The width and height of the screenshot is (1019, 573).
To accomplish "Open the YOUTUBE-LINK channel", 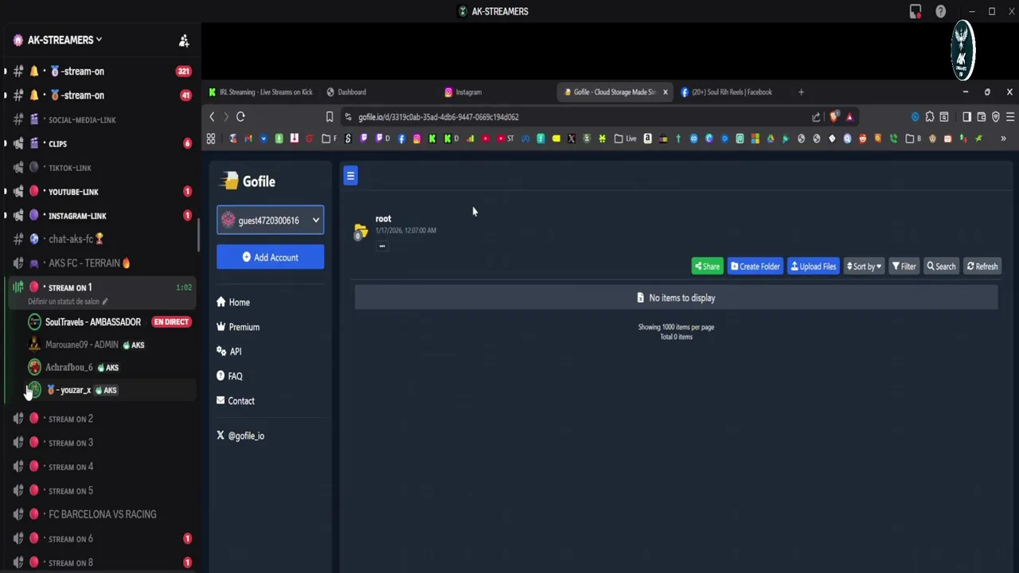I will (100, 192).
